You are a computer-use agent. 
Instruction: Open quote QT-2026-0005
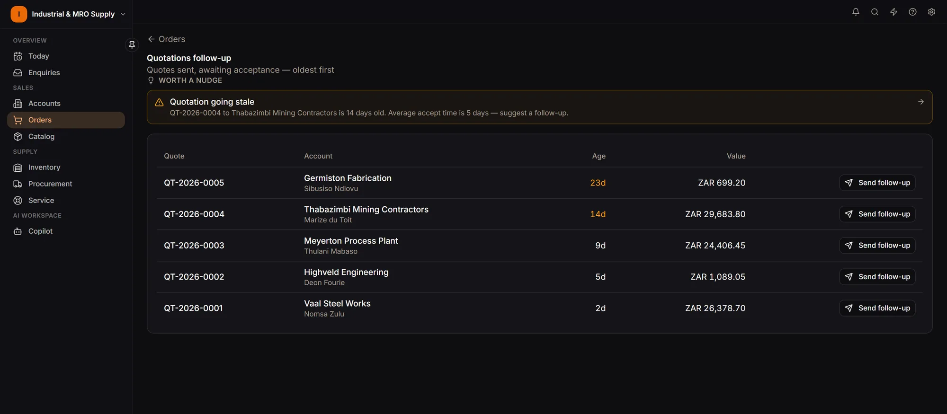point(194,183)
